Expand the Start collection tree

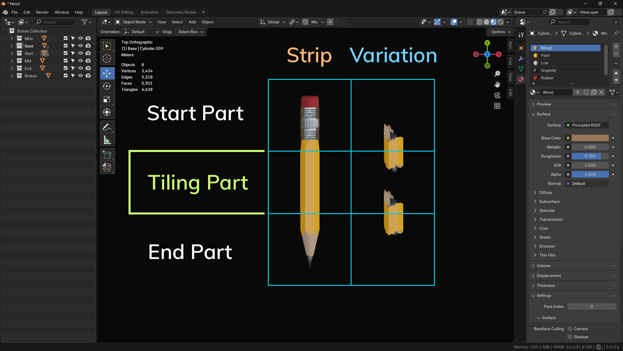(x=12, y=53)
